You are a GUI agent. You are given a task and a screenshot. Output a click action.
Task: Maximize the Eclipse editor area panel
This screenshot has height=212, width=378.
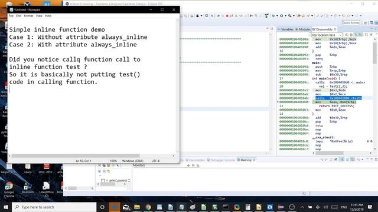[x=272, y=29]
